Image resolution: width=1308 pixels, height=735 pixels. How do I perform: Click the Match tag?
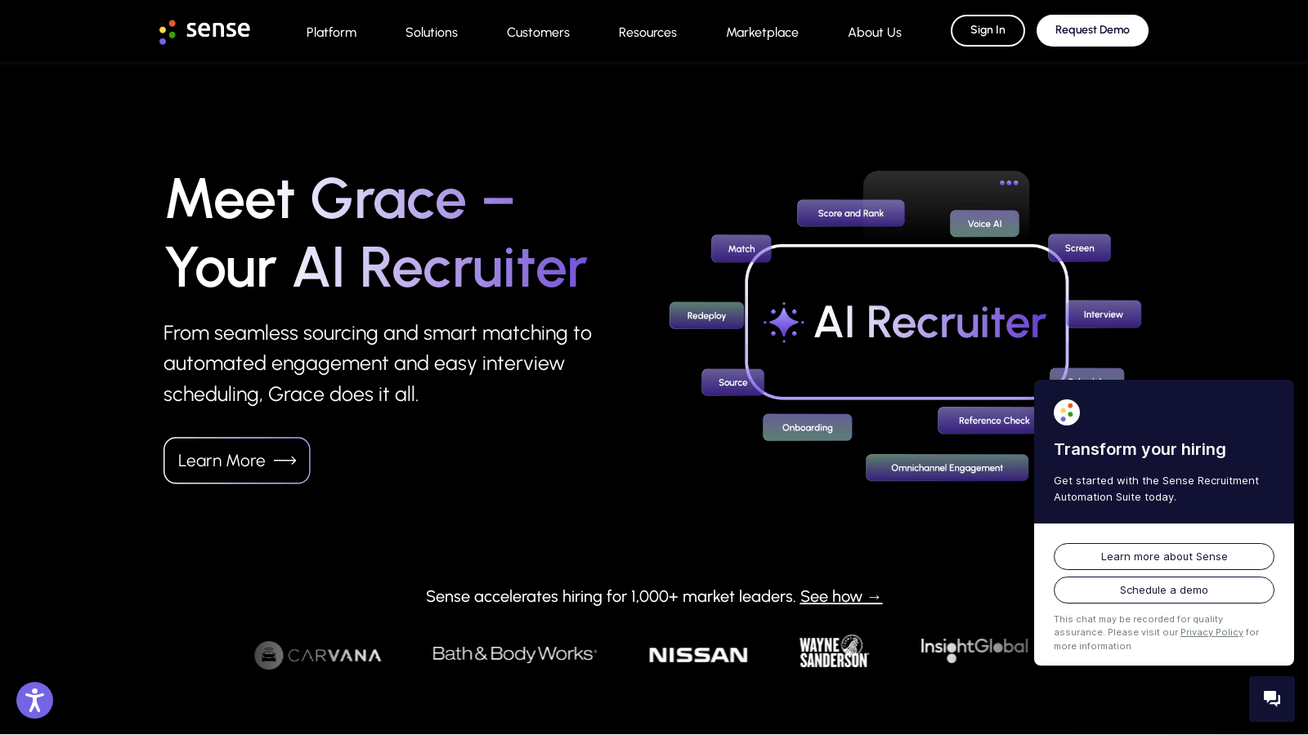point(741,249)
